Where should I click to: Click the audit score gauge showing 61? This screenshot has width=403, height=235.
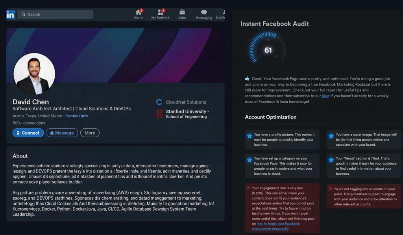[268, 50]
